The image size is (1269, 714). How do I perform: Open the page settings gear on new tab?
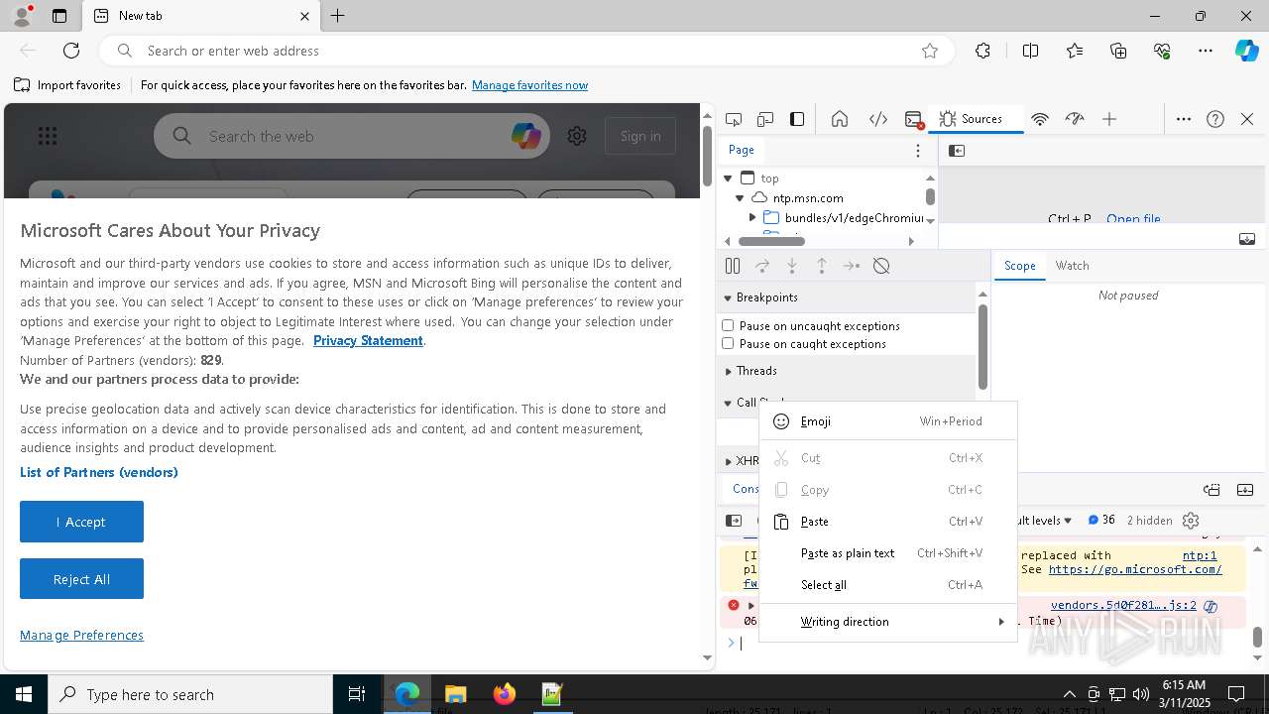tap(577, 136)
